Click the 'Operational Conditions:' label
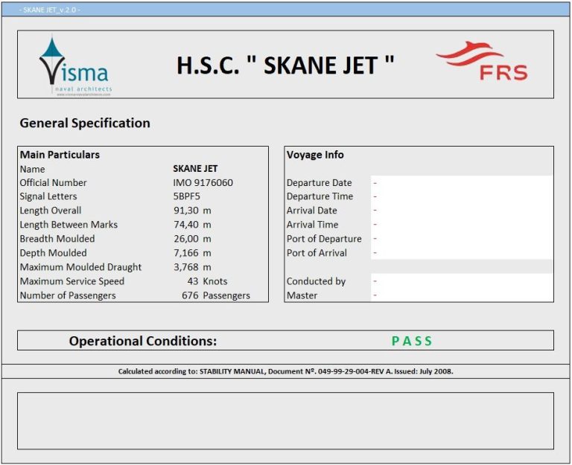This screenshot has height=465, width=572. (143, 341)
